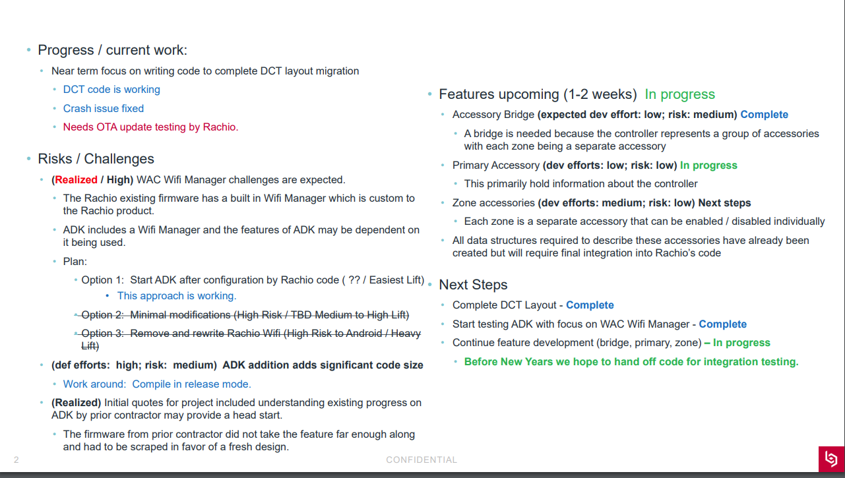Image resolution: width=845 pixels, height=478 pixels.
Task: Click 'All data structures required' bullet
Action: [x=631, y=247]
